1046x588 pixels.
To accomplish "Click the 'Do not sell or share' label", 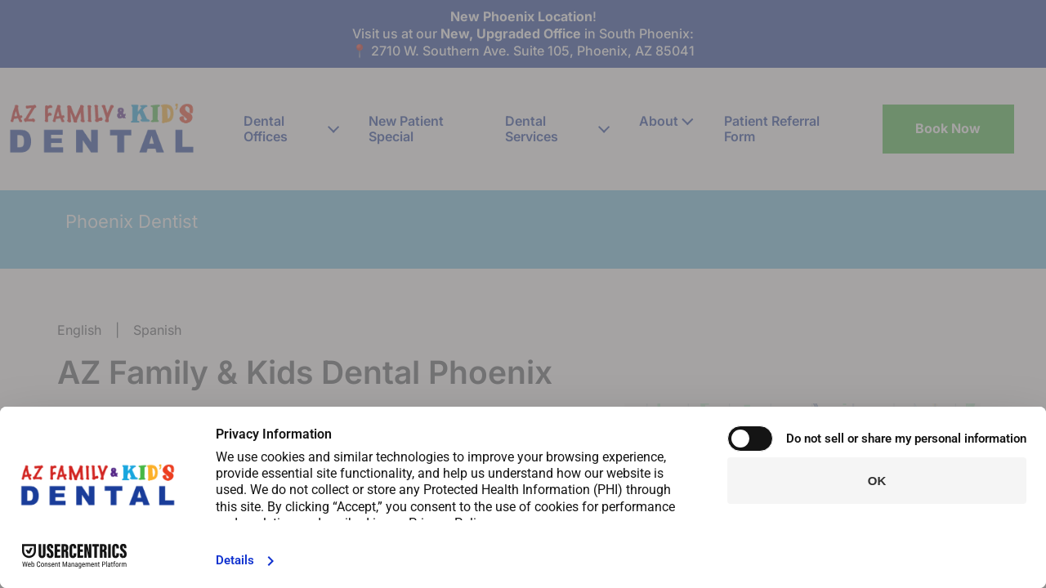I will 905,439.
